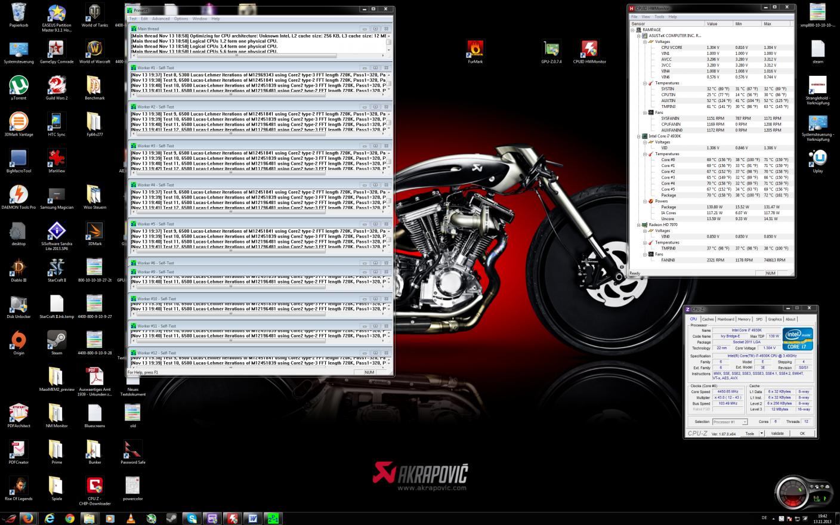The width and height of the screenshot is (840, 525).
Task: Collapse the Intel Core i7 4930K node
Action: tap(638, 136)
